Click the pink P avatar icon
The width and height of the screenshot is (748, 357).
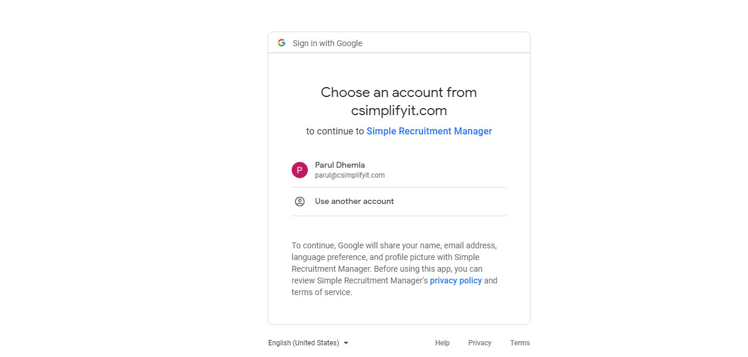(300, 170)
